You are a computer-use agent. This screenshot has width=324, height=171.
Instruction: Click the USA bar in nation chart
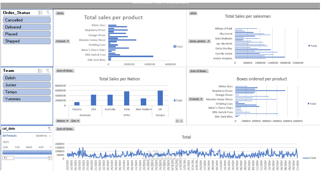coord(93,100)
